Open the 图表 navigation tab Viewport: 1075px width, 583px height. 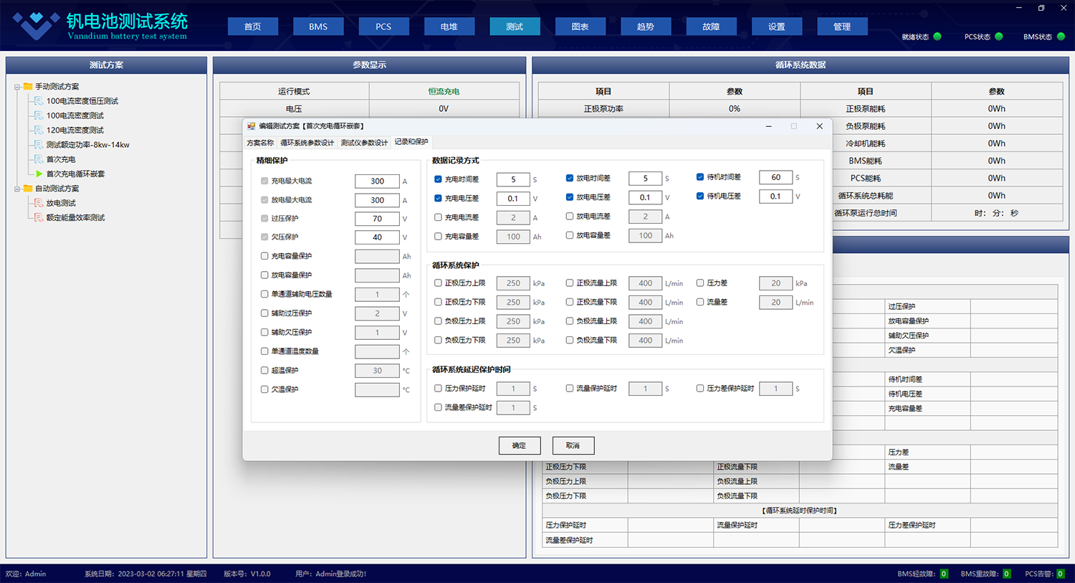tap(580, 27)
